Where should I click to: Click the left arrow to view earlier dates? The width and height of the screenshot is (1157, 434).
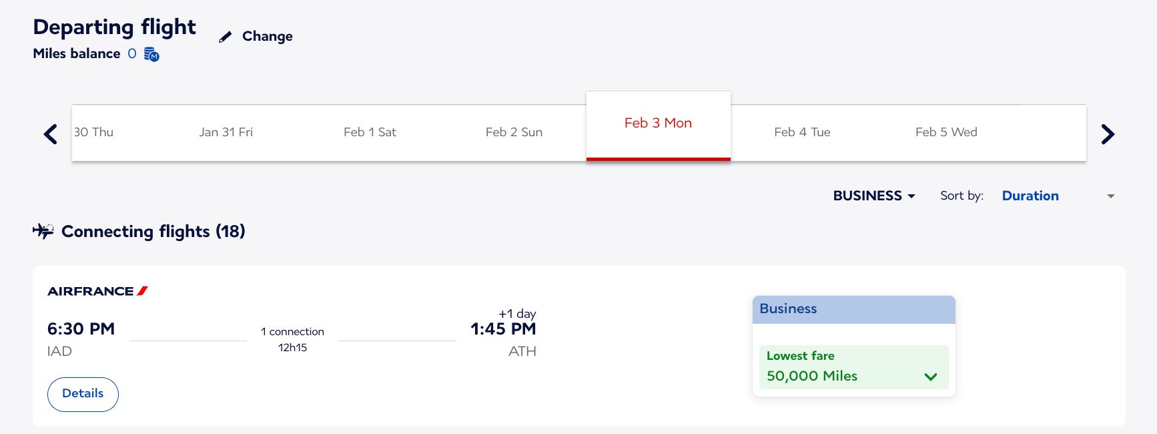point(49,134)
